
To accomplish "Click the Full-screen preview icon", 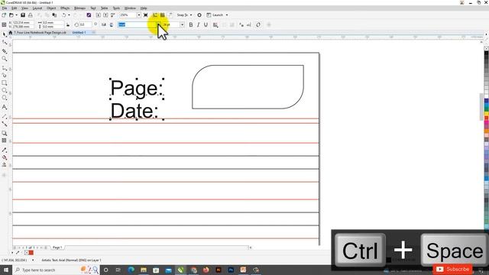I will tap(146, 15).
